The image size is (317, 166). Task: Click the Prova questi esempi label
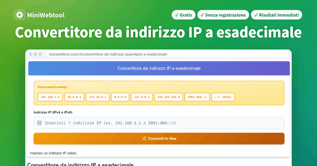click(53, 87)
